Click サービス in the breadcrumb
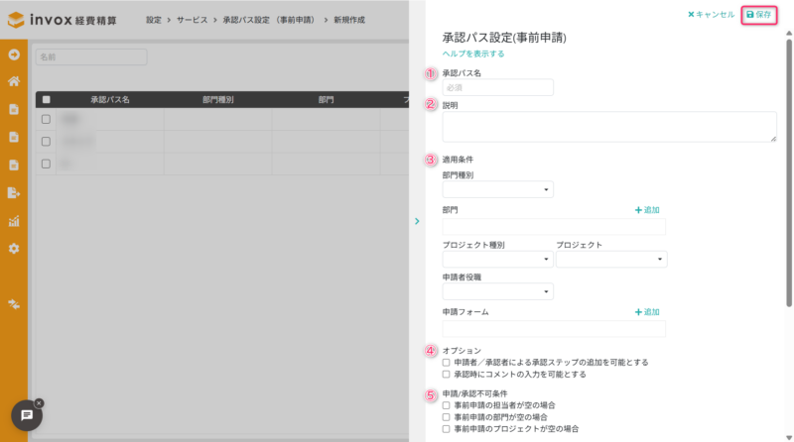Viewport: 794px width, 442px height. click(x=192, y=20)
